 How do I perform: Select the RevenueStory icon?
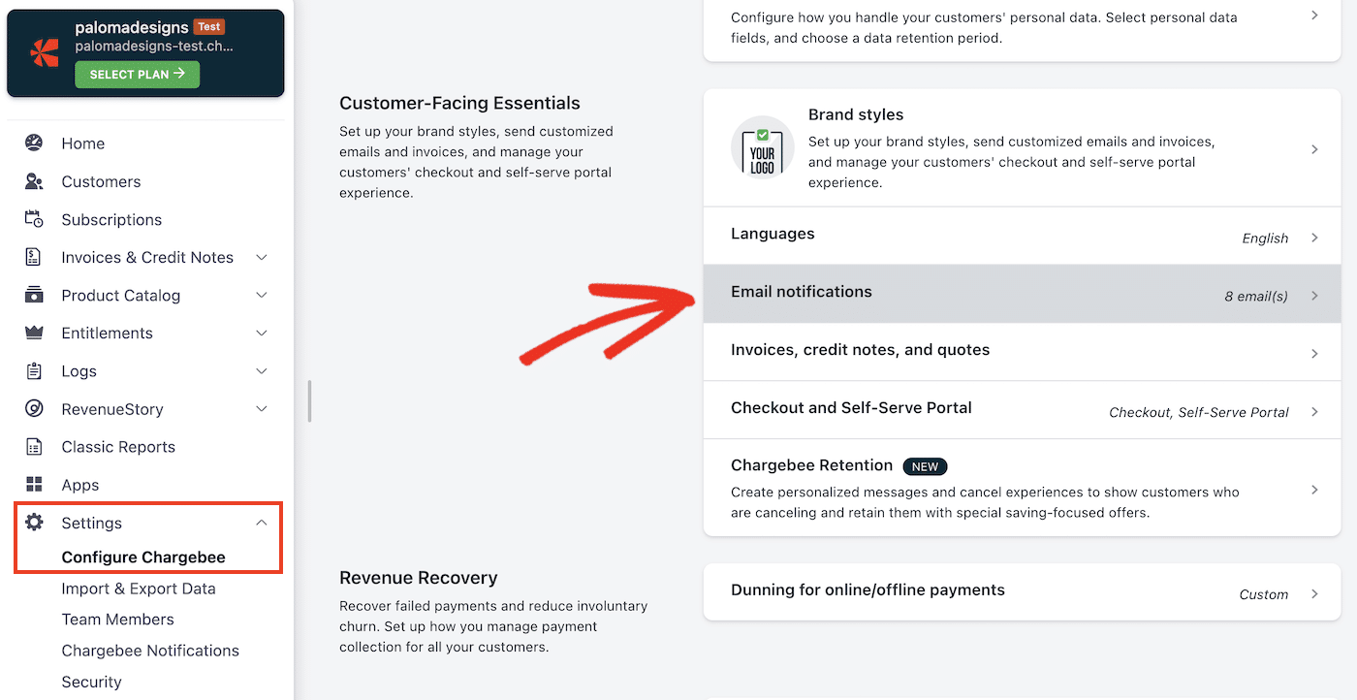pos(33,408)
